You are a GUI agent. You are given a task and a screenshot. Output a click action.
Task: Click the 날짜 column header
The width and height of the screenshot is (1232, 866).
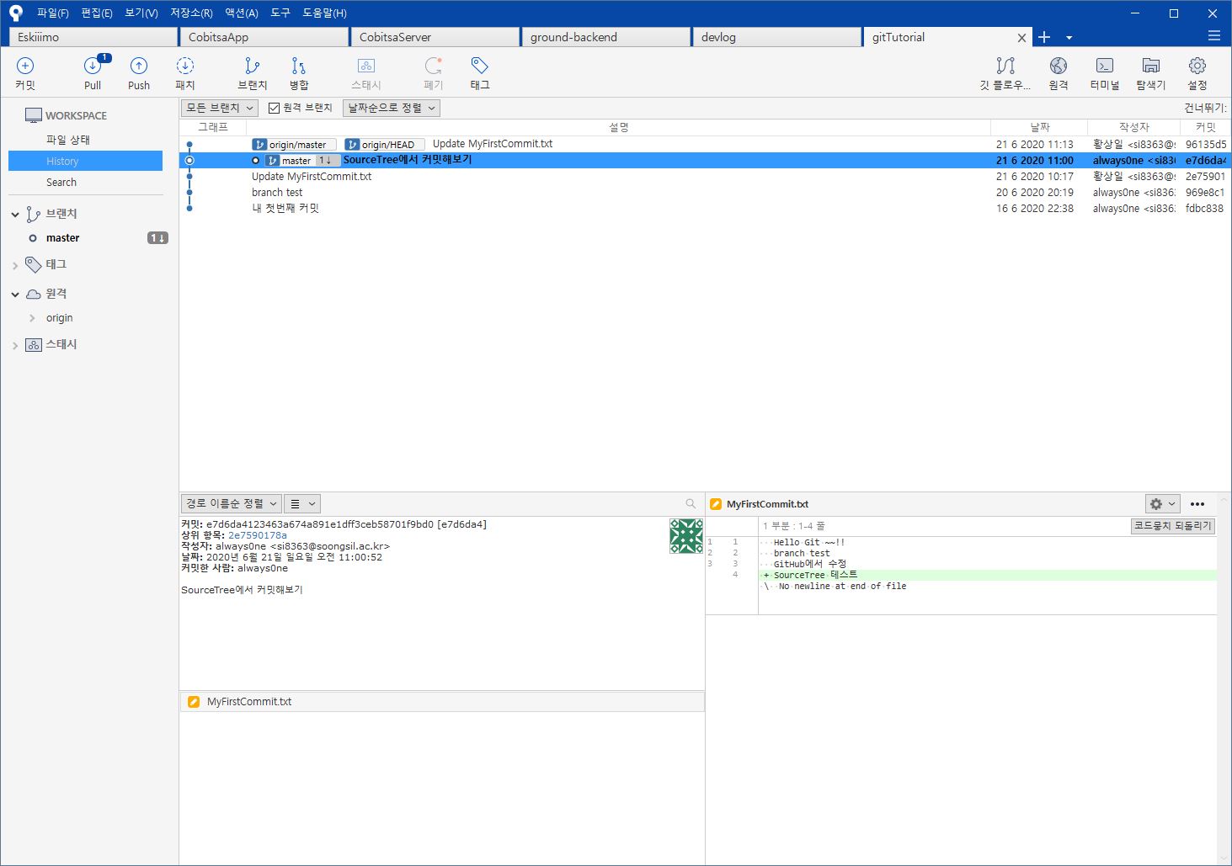click(x=1040, y=127)
